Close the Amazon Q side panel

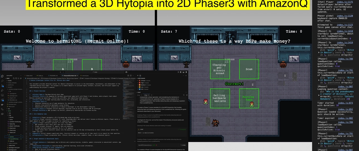coord(186,75)
